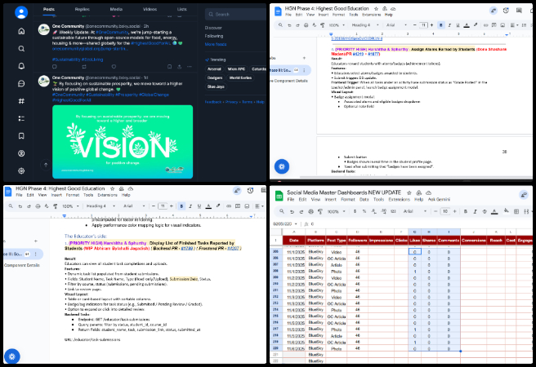Open Bluesky Feeds hashtag icon
Viewport: 536px width, 367px height.
pos(21,100)
